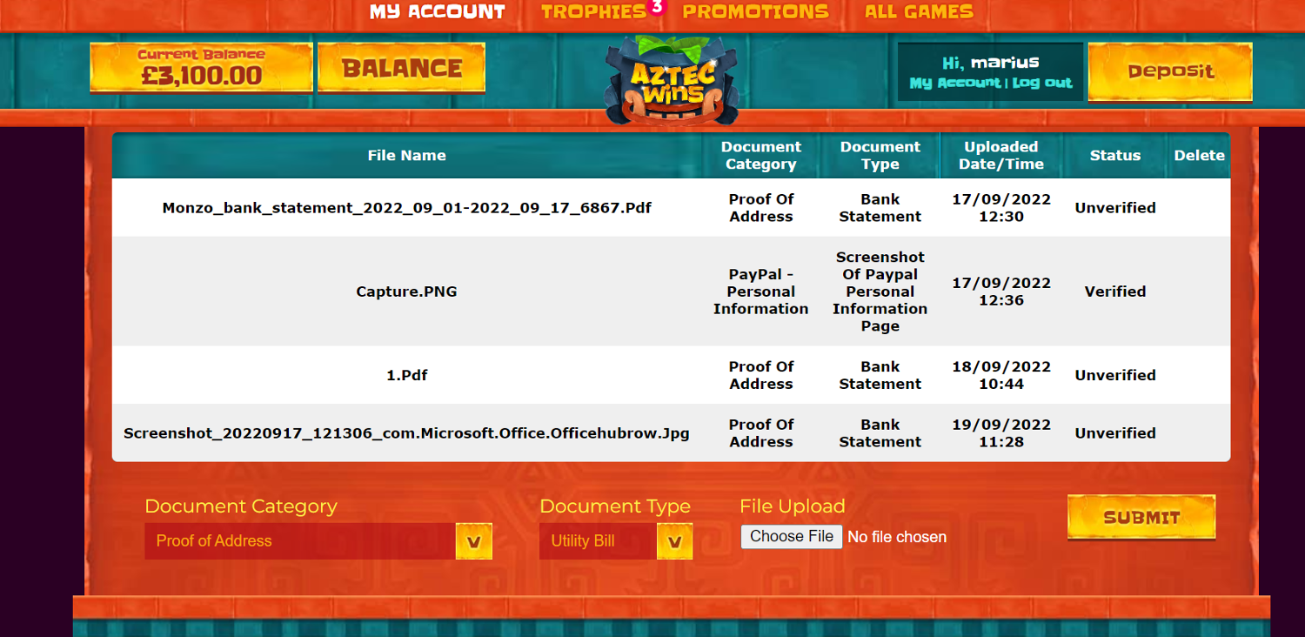Click the Current Balance £3,100.00 panel

pyautogui.click(x=201, y=68)
